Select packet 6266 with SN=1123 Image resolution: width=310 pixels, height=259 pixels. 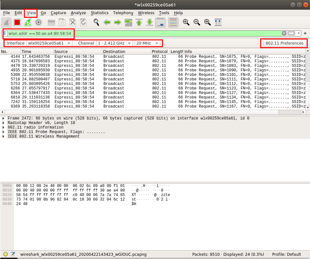pyautogui.click(x=153, y=88)
